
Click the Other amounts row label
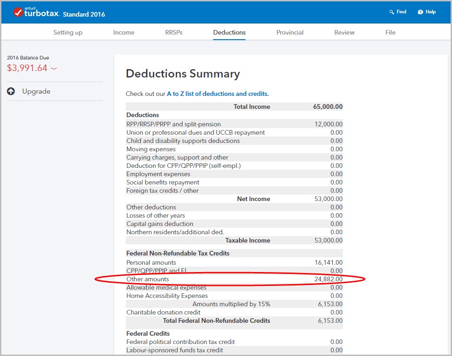coord(147,279)
